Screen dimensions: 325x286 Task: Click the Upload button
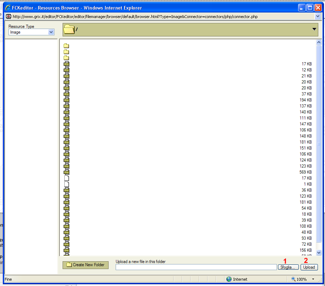click(309, 267)
